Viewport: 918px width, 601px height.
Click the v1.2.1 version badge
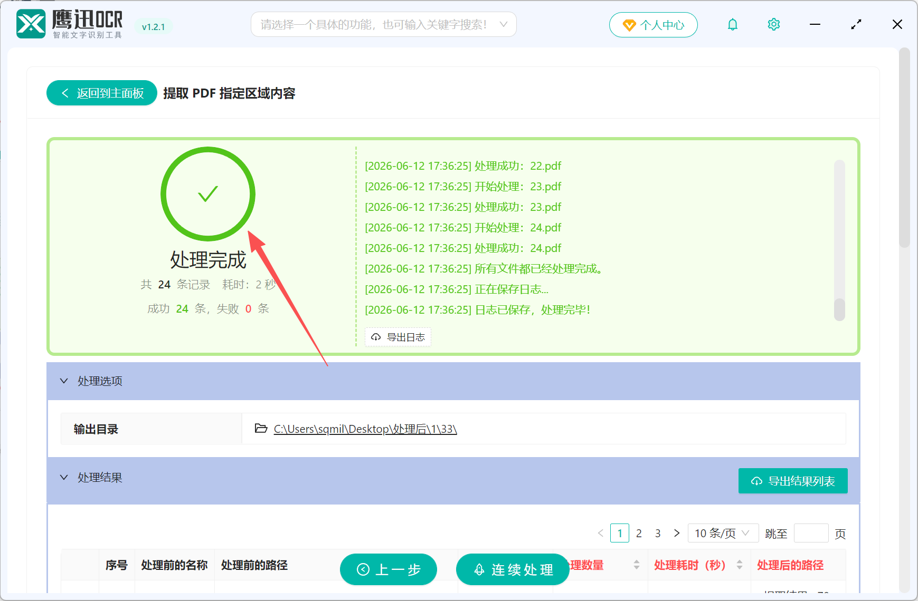(154, 27)
